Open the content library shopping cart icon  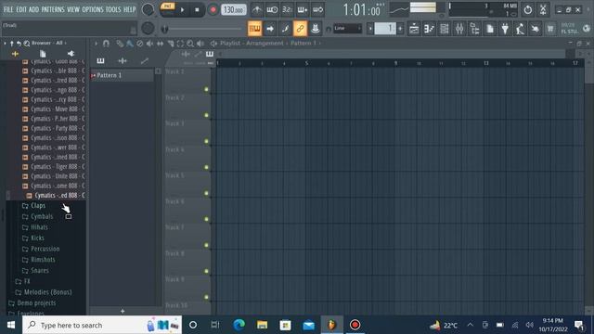pos(550,29)
